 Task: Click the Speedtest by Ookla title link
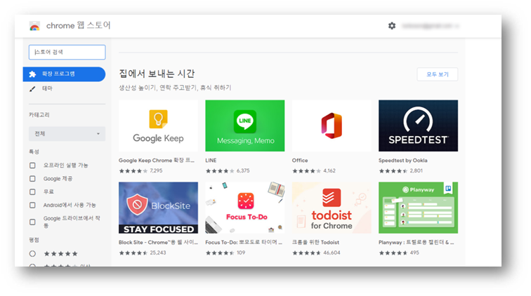pyautogui.click(x=402, y=161)
